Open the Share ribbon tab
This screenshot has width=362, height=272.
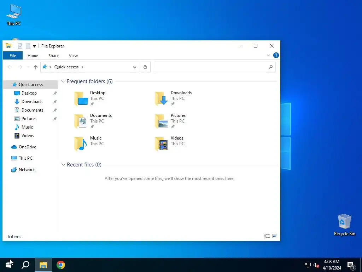point(53,56)
